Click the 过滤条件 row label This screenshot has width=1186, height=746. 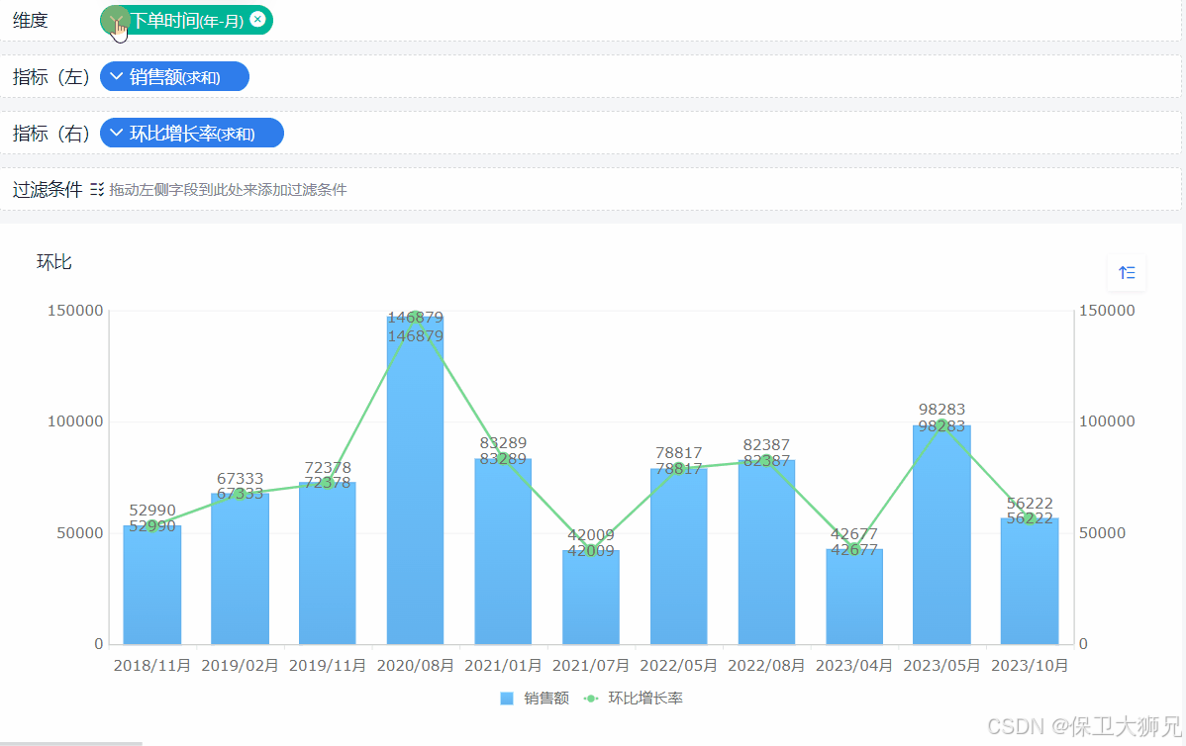(47, 190)
